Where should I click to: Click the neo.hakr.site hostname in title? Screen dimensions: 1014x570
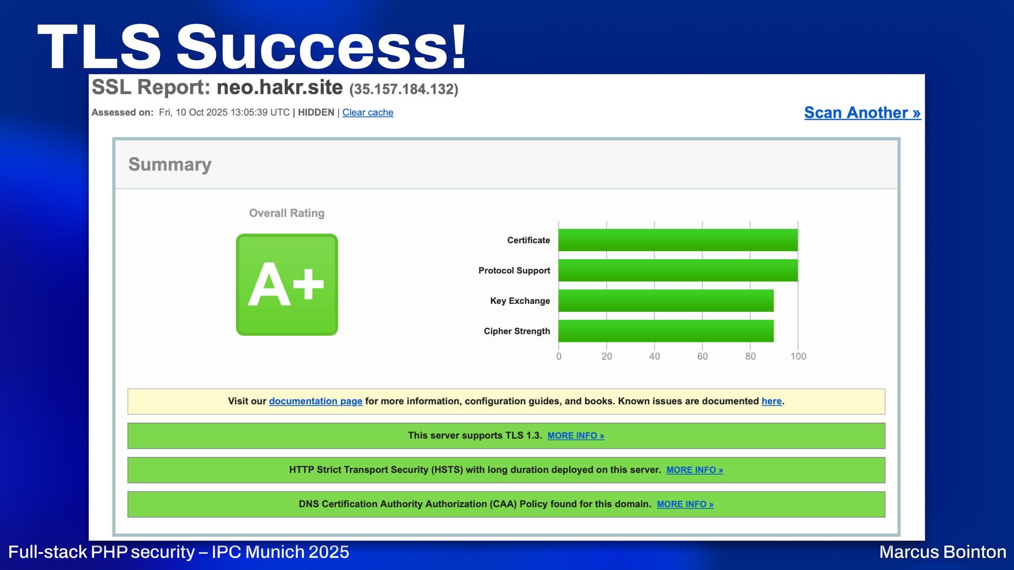(x=279, y=87)
